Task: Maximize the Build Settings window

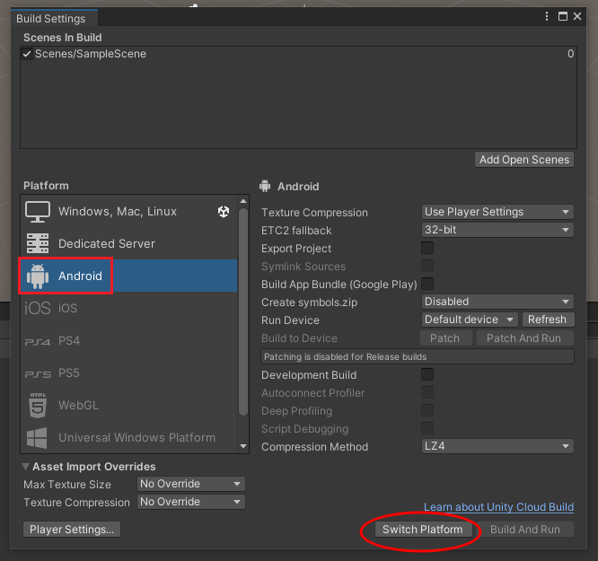Action: pyautogui.click(x=562, y=16)
